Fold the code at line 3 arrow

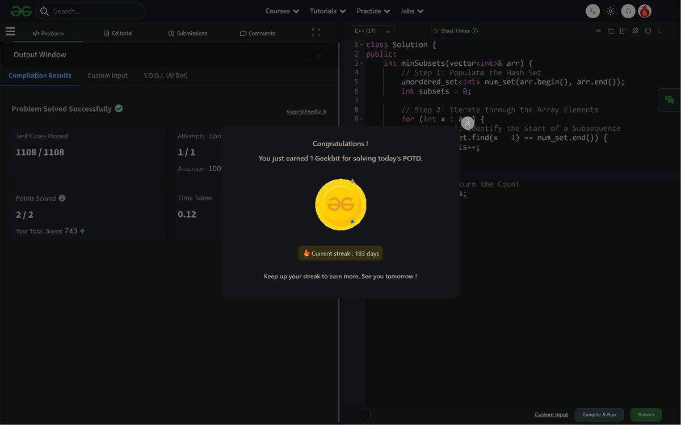361,63
